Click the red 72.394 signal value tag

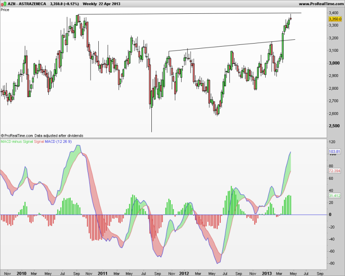click(x=335, y=171)
